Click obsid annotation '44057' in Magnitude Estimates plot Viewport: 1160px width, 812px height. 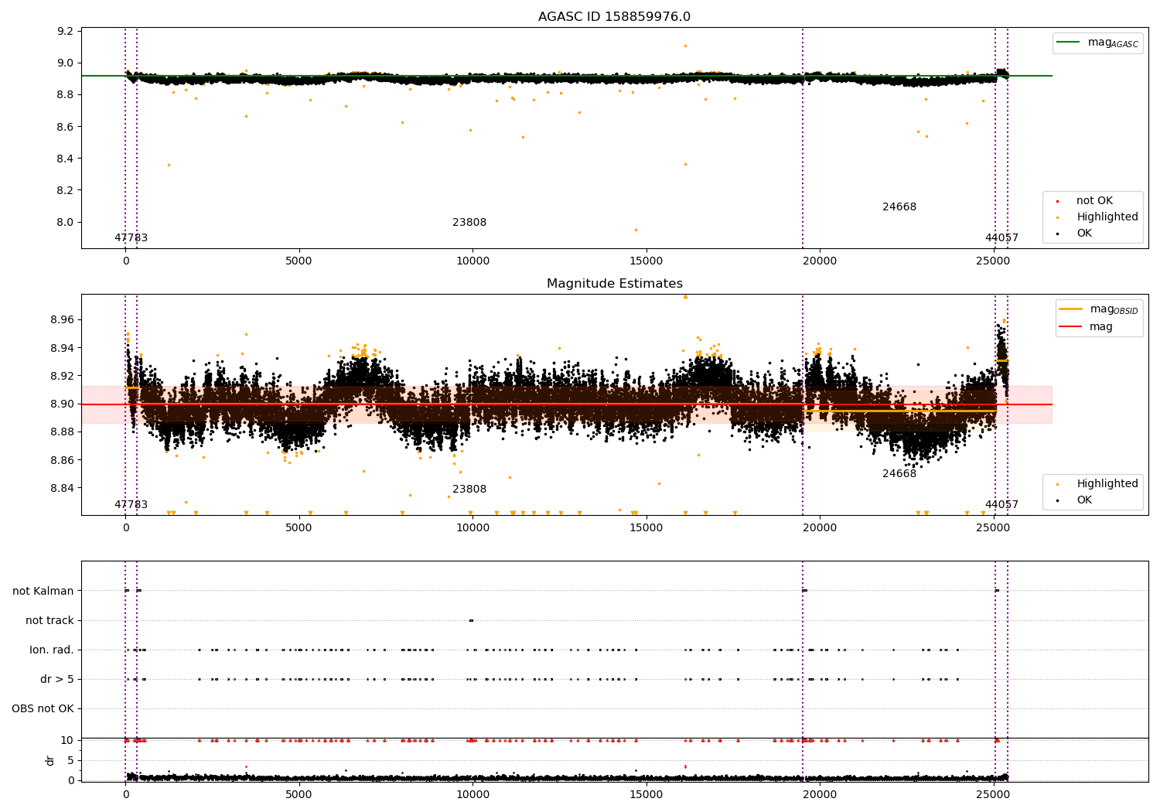point(1001,505)
